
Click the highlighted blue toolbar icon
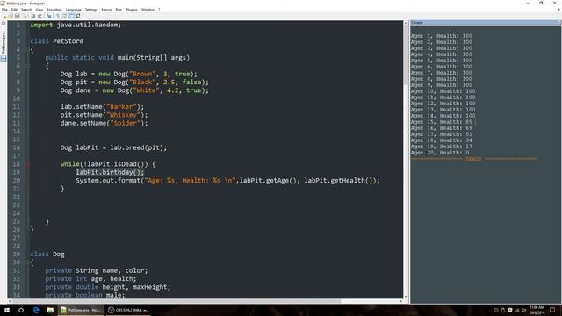click(71, 16)
